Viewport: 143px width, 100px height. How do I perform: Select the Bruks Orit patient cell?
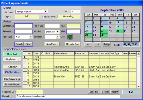tap(64, 76)
